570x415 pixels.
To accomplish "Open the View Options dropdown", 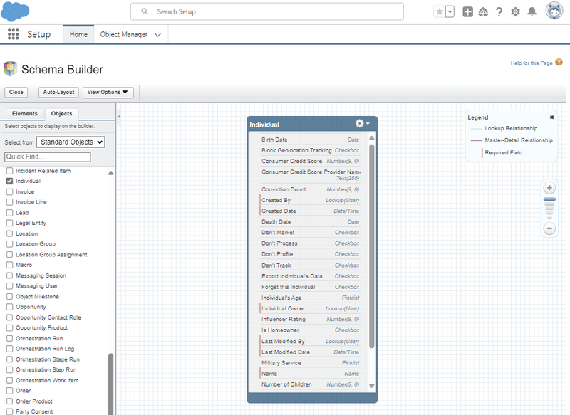I will [x=108, y=93].
